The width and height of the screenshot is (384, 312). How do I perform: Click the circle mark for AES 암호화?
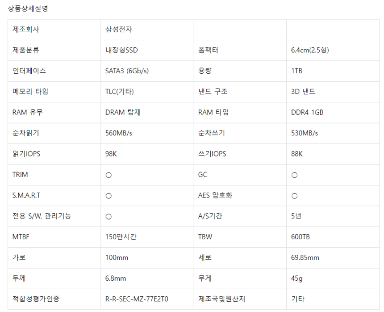pos(294,196)
